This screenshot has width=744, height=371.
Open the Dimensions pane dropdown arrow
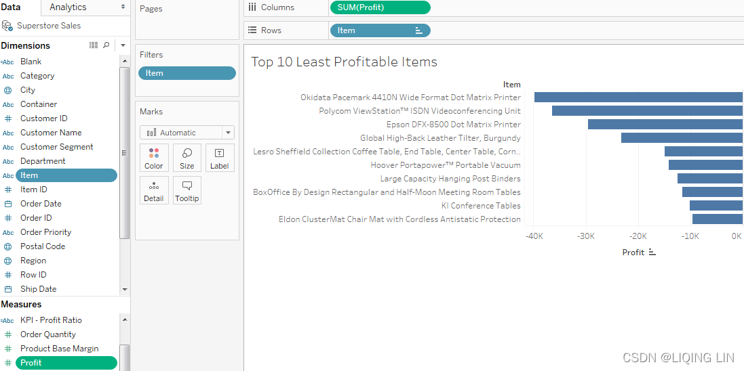coord(123,45)
